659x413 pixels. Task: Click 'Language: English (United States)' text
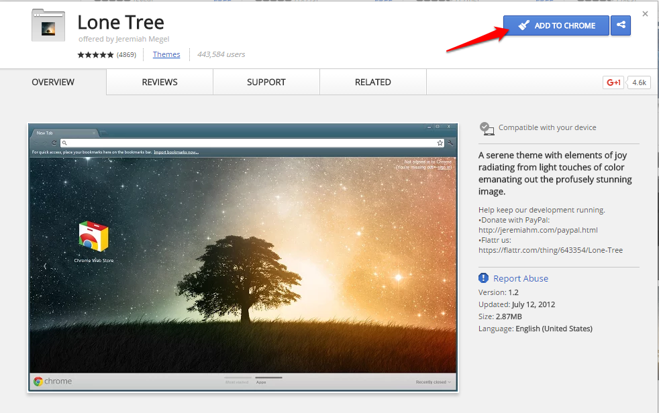(536, 329)
